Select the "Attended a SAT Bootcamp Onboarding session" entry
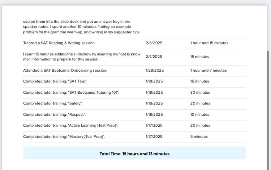271x170 pixels. click(65, 71)
